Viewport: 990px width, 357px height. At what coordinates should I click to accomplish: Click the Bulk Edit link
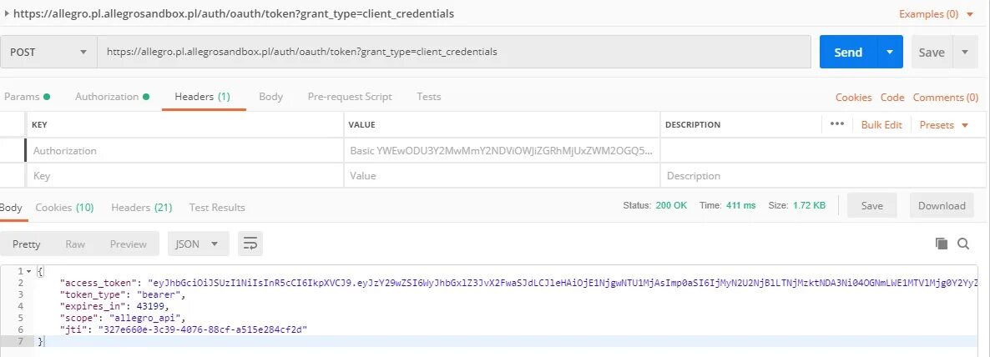coord(881,125)
